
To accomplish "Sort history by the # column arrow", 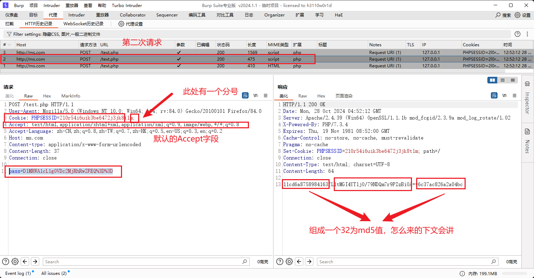I will 9,45.
